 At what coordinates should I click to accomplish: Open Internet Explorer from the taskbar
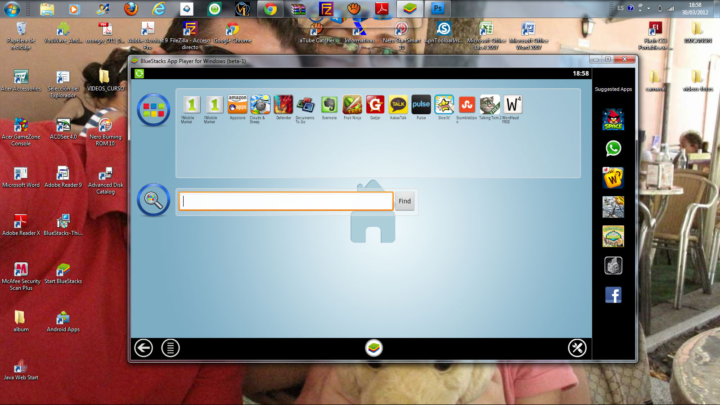(159, 9)
